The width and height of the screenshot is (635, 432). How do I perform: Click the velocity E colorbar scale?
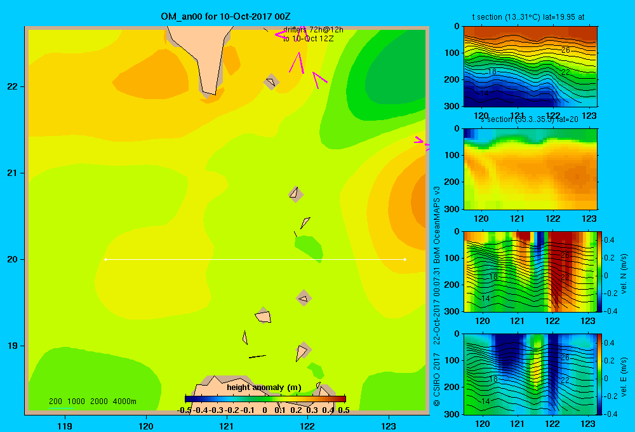[x=600, y=374]
